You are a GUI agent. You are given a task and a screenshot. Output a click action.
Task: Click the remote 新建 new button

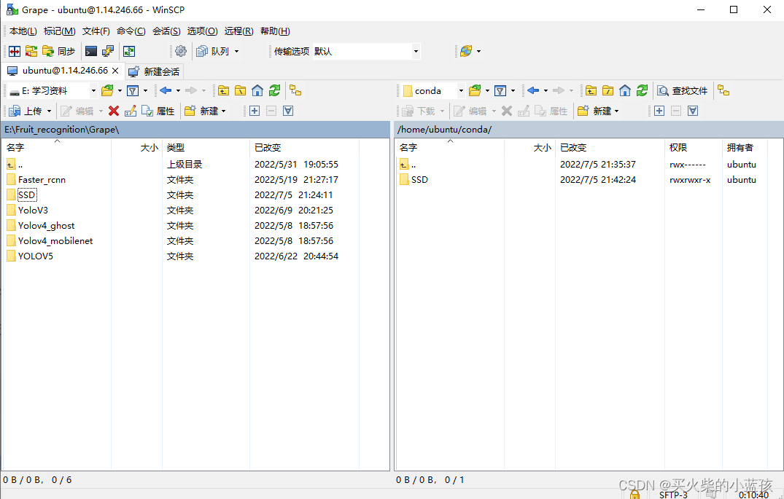pos(595,111)
